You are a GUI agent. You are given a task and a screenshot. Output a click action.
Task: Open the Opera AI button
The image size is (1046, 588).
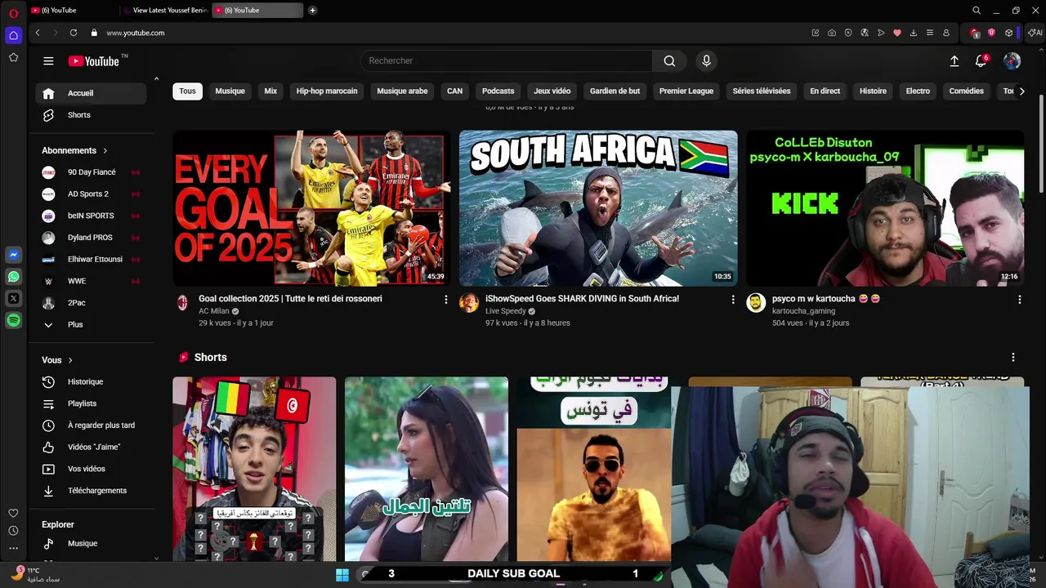click(1035, 33)
